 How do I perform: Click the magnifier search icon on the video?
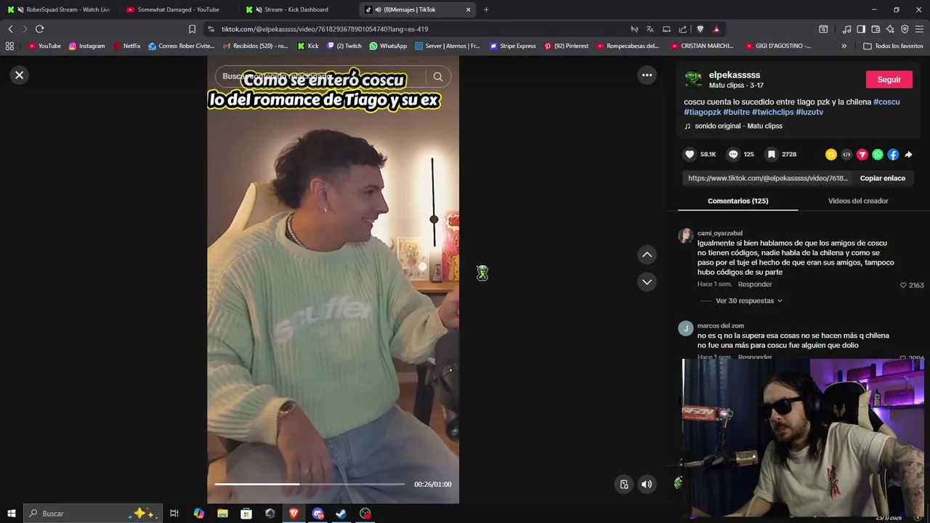tap(437, 76)
